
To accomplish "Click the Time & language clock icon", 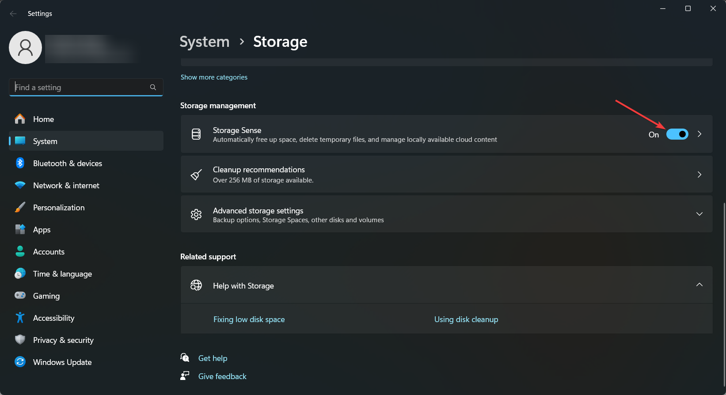I will [x=20, y=273].
